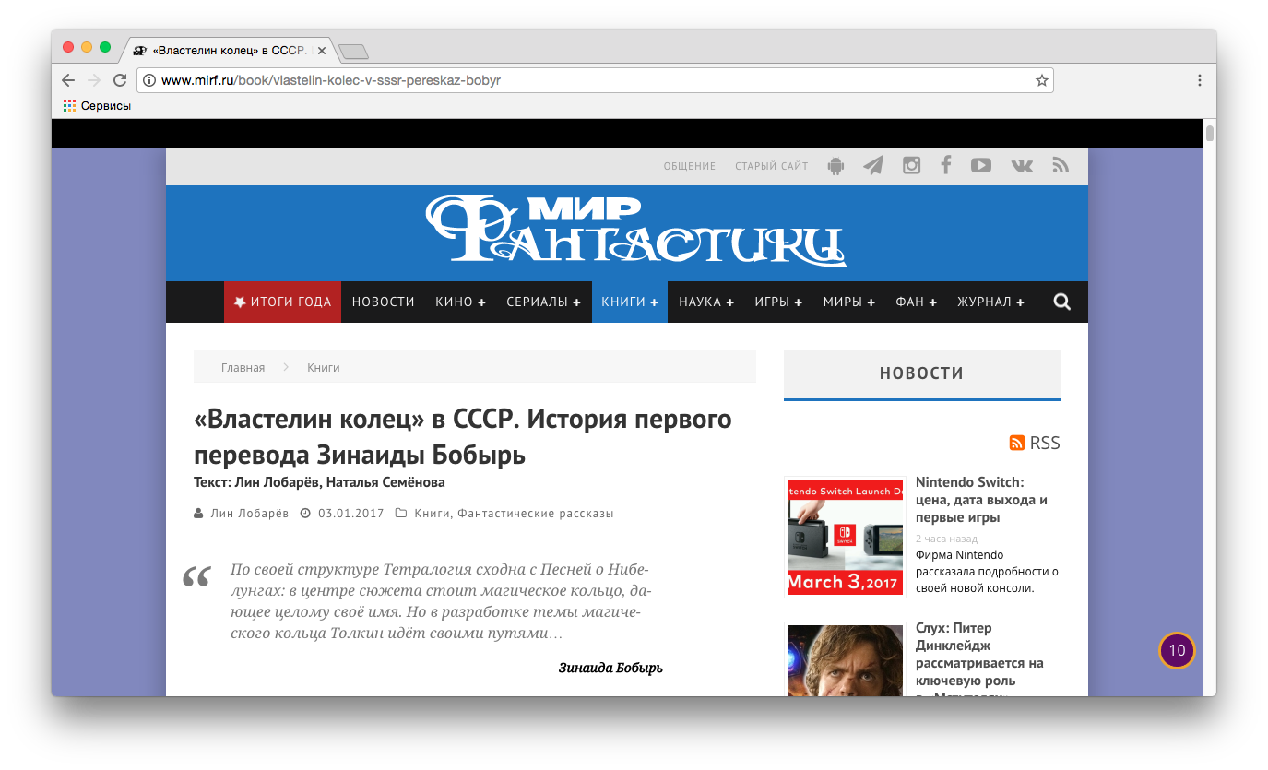Open the Android app icon link

point(836,166)
